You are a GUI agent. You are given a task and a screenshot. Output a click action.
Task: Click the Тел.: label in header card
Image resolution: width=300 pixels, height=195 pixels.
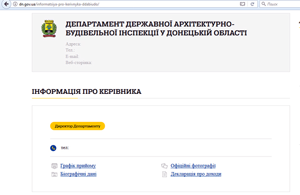click(x=70, y=50)
